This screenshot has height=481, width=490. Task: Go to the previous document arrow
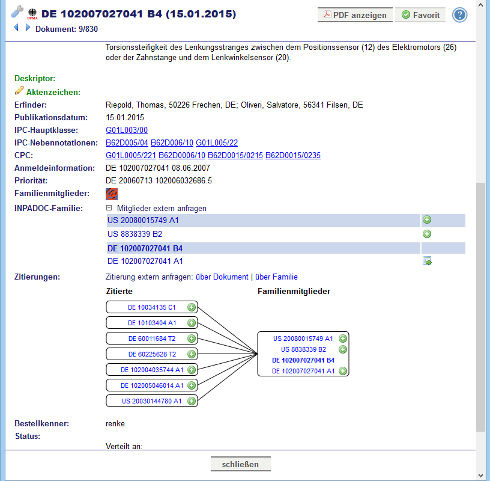(16, 28)
